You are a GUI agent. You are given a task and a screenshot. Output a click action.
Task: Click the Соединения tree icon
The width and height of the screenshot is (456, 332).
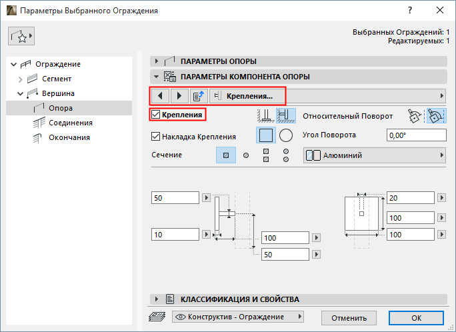tap(39, 123)
